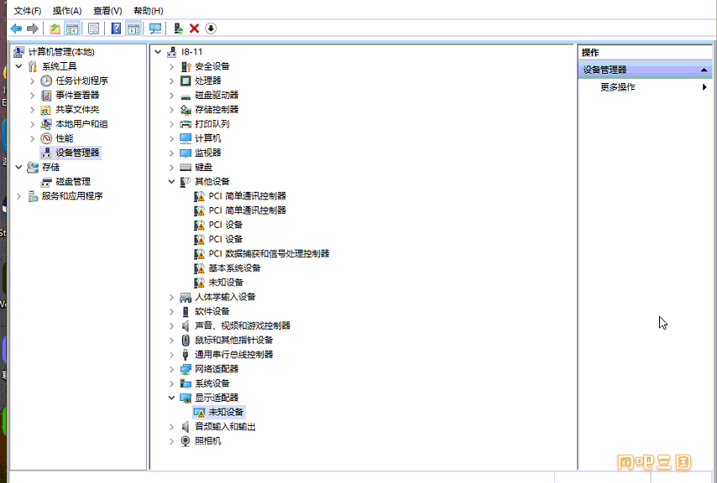Select the second PCI 设备 entry
This screenshot has width=717, height=483.
226,239
